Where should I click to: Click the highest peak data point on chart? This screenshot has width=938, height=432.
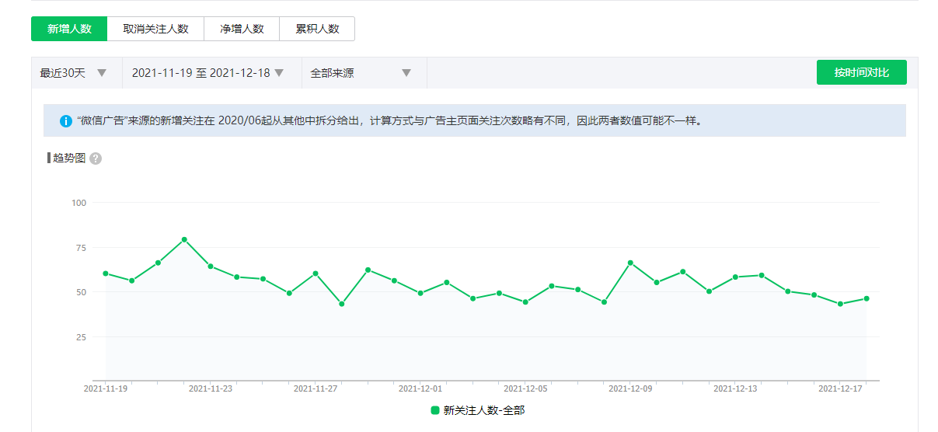(x=184, y=239)
